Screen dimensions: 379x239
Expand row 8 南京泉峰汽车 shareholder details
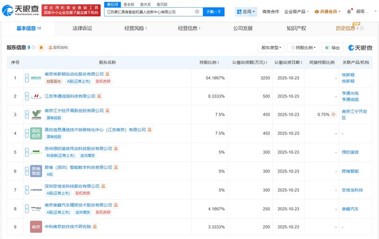pyautogui.click(x=27, y=209)
